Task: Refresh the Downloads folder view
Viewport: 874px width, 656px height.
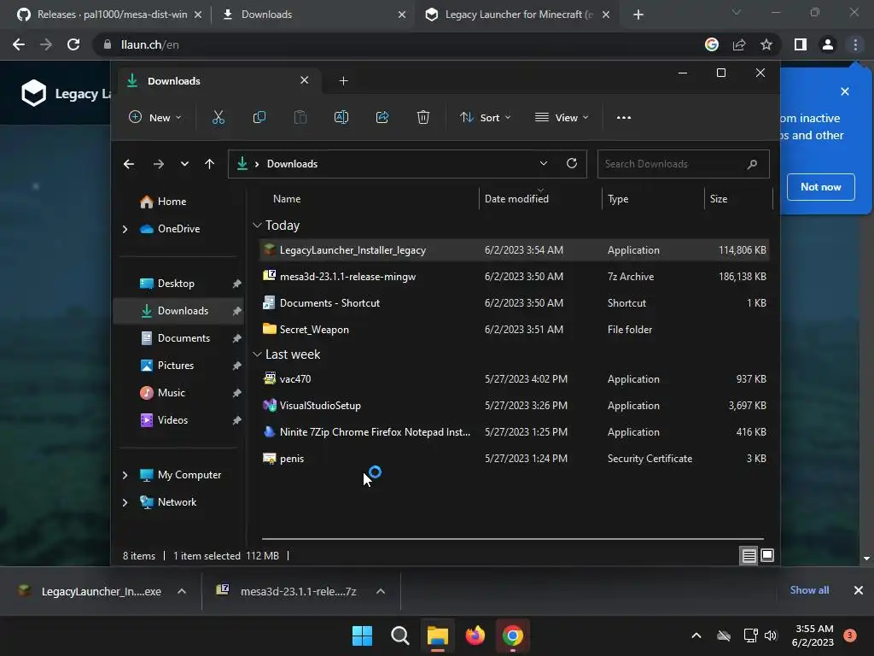Action: click(571, 163)
